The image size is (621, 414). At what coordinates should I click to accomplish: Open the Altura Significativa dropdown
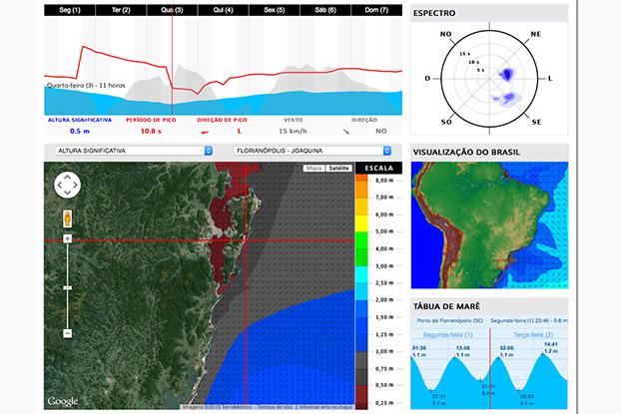(134, 151)
